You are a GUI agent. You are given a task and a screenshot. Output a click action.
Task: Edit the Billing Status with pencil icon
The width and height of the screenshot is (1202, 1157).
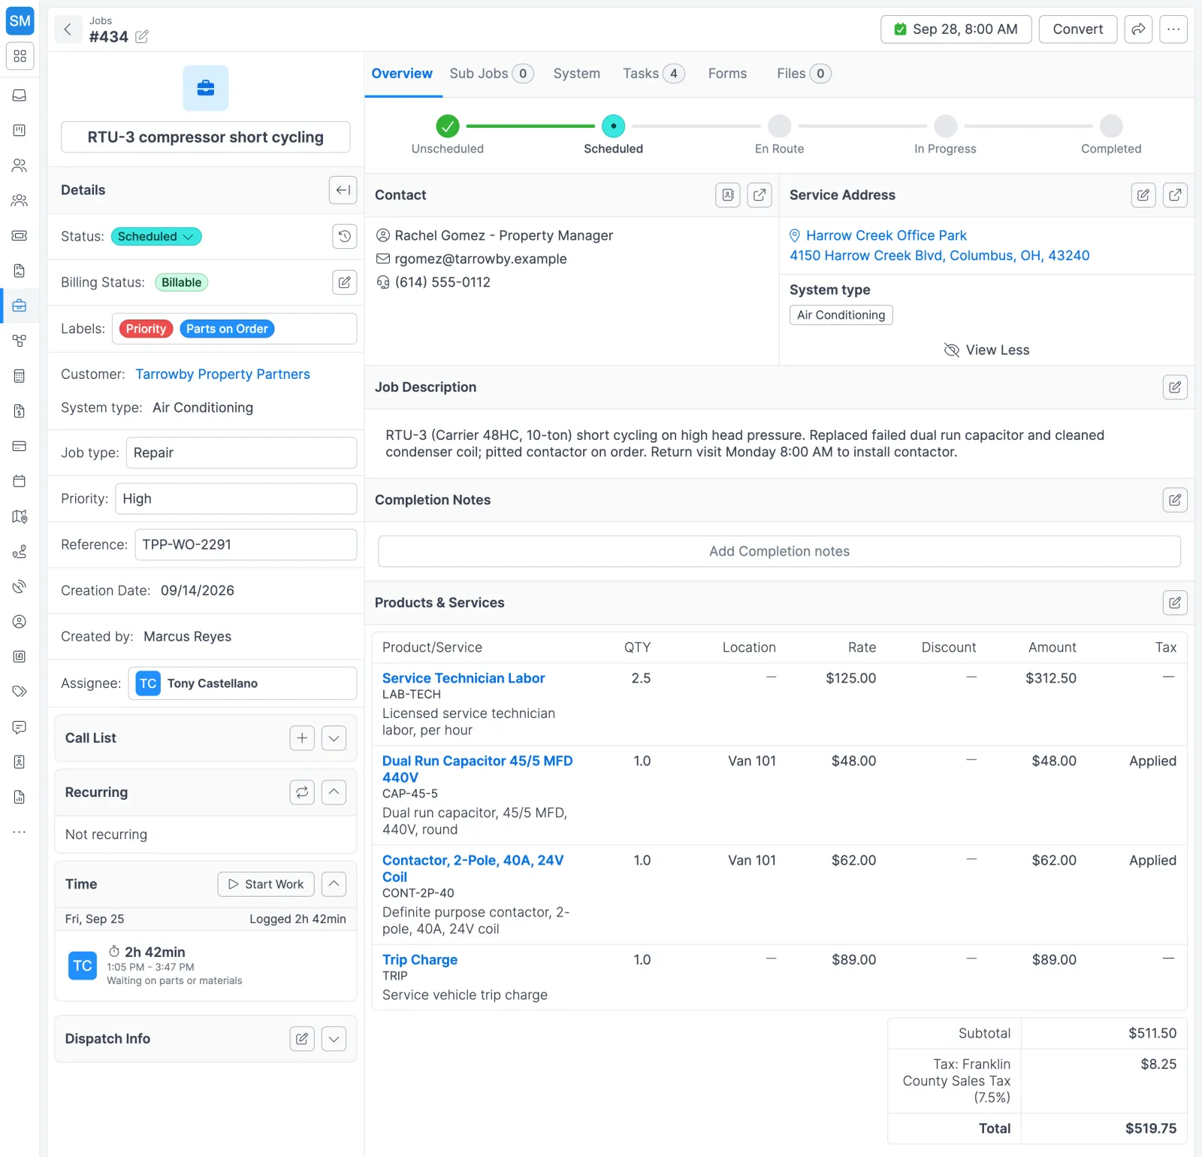tap(344, 282)
